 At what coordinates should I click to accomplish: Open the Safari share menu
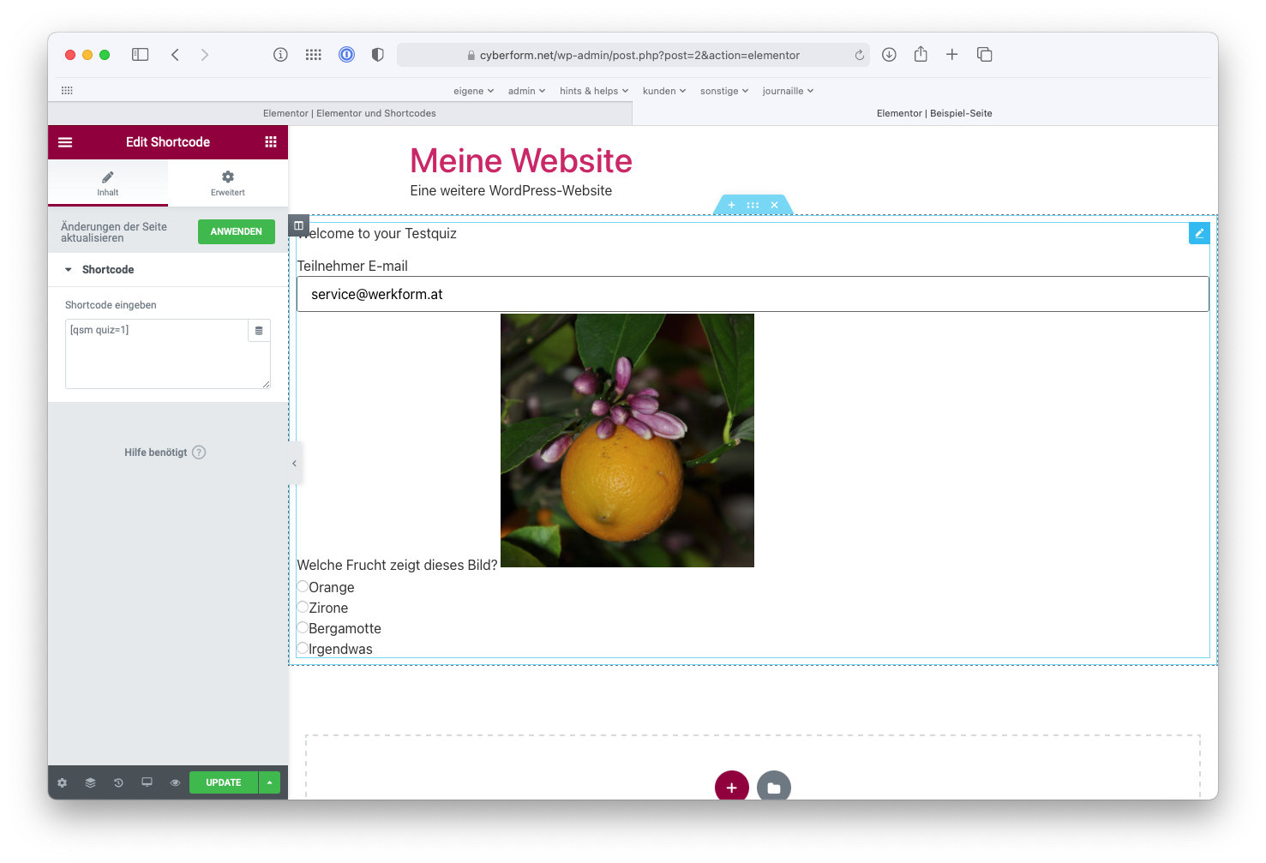click(x=921, y=54)
